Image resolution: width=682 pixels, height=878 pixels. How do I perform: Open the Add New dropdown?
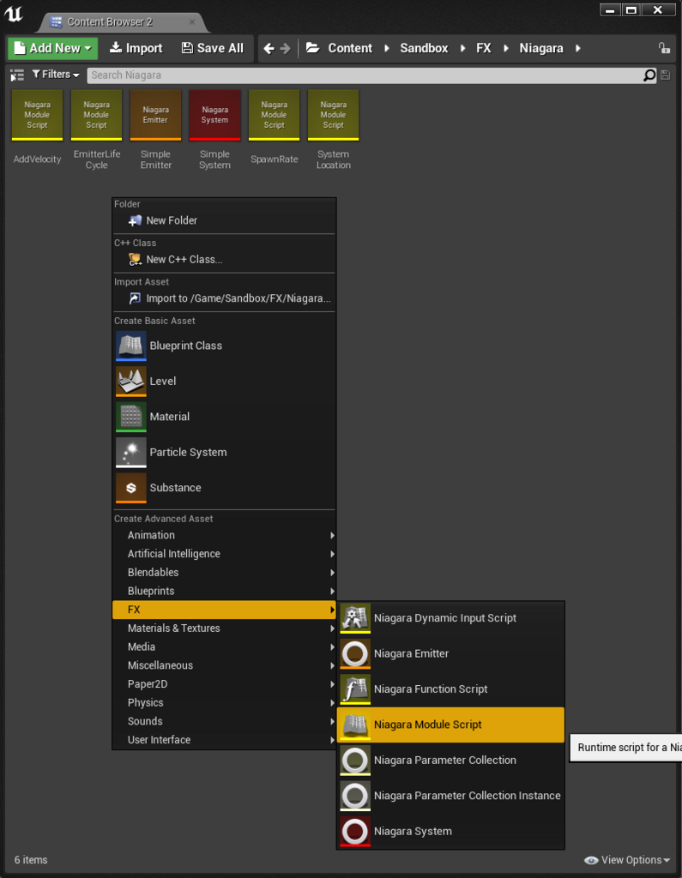(52, 48)
